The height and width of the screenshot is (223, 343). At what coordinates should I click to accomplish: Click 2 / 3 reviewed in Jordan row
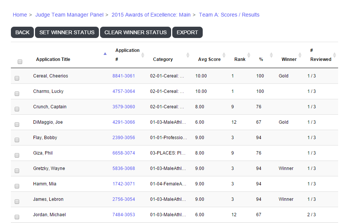pos(311,214)
